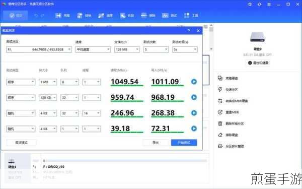The width and height of the screenshot is (302, 189).
Task: Select Clone Disk in the right panel
Action: (228, 78)
